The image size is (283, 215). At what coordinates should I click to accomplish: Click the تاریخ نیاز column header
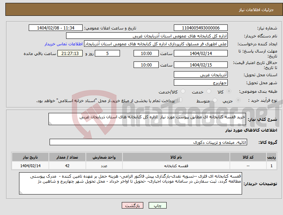[x=30, y=157]
